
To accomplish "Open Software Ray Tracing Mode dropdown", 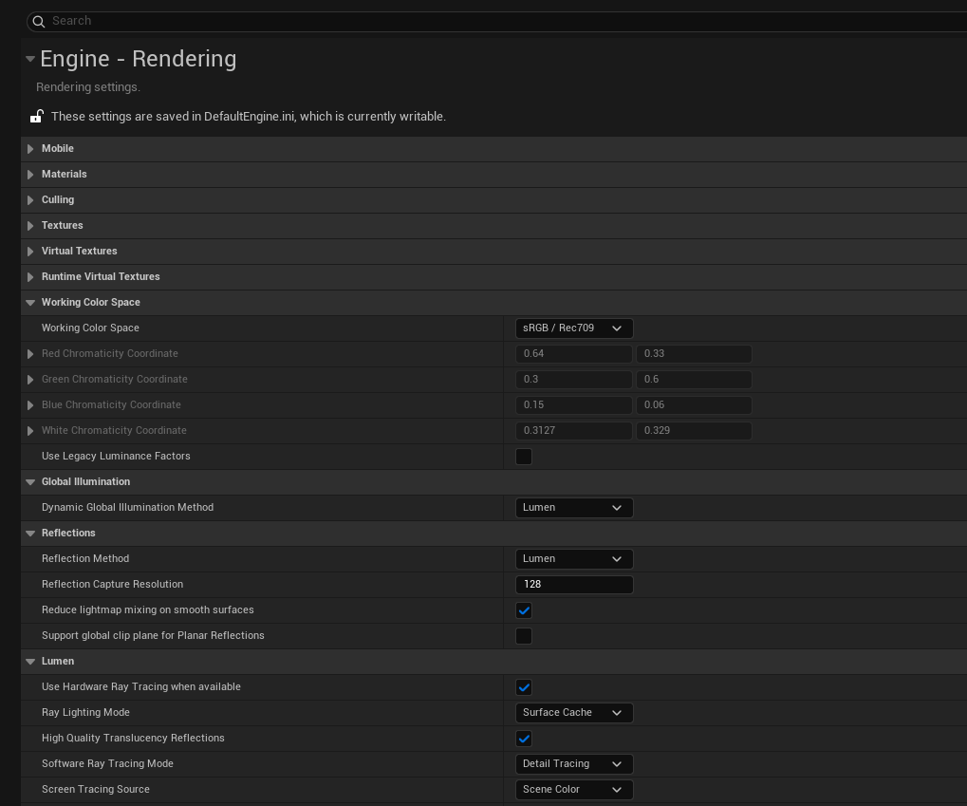I will tap(573, 764).
